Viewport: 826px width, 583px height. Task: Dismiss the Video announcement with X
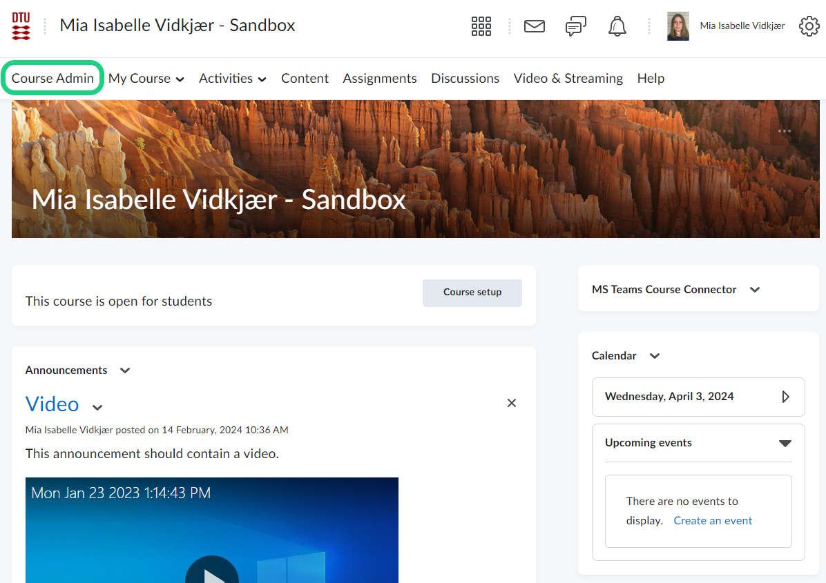pos(512,403)
